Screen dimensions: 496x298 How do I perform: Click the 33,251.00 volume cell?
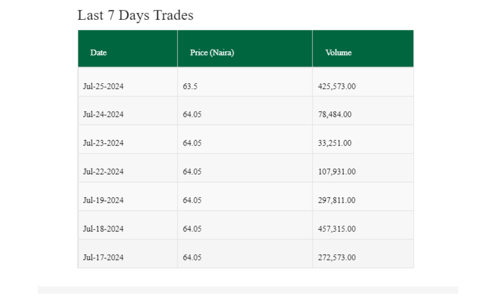[335, 143]
